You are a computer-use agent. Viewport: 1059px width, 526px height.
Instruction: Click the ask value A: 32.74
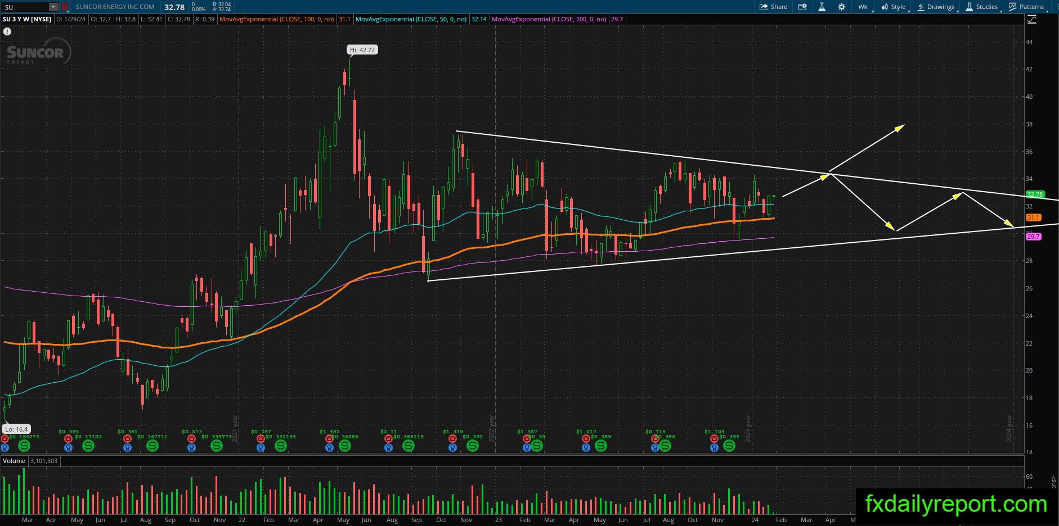[221, 10]
